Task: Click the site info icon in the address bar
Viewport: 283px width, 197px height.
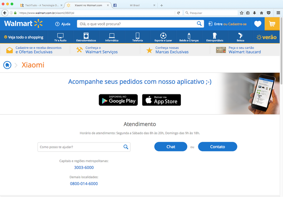Action: (11, 13)
